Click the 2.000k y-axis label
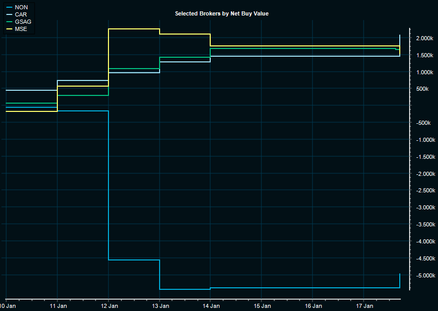The image size is (438, 311). [424, 39]
